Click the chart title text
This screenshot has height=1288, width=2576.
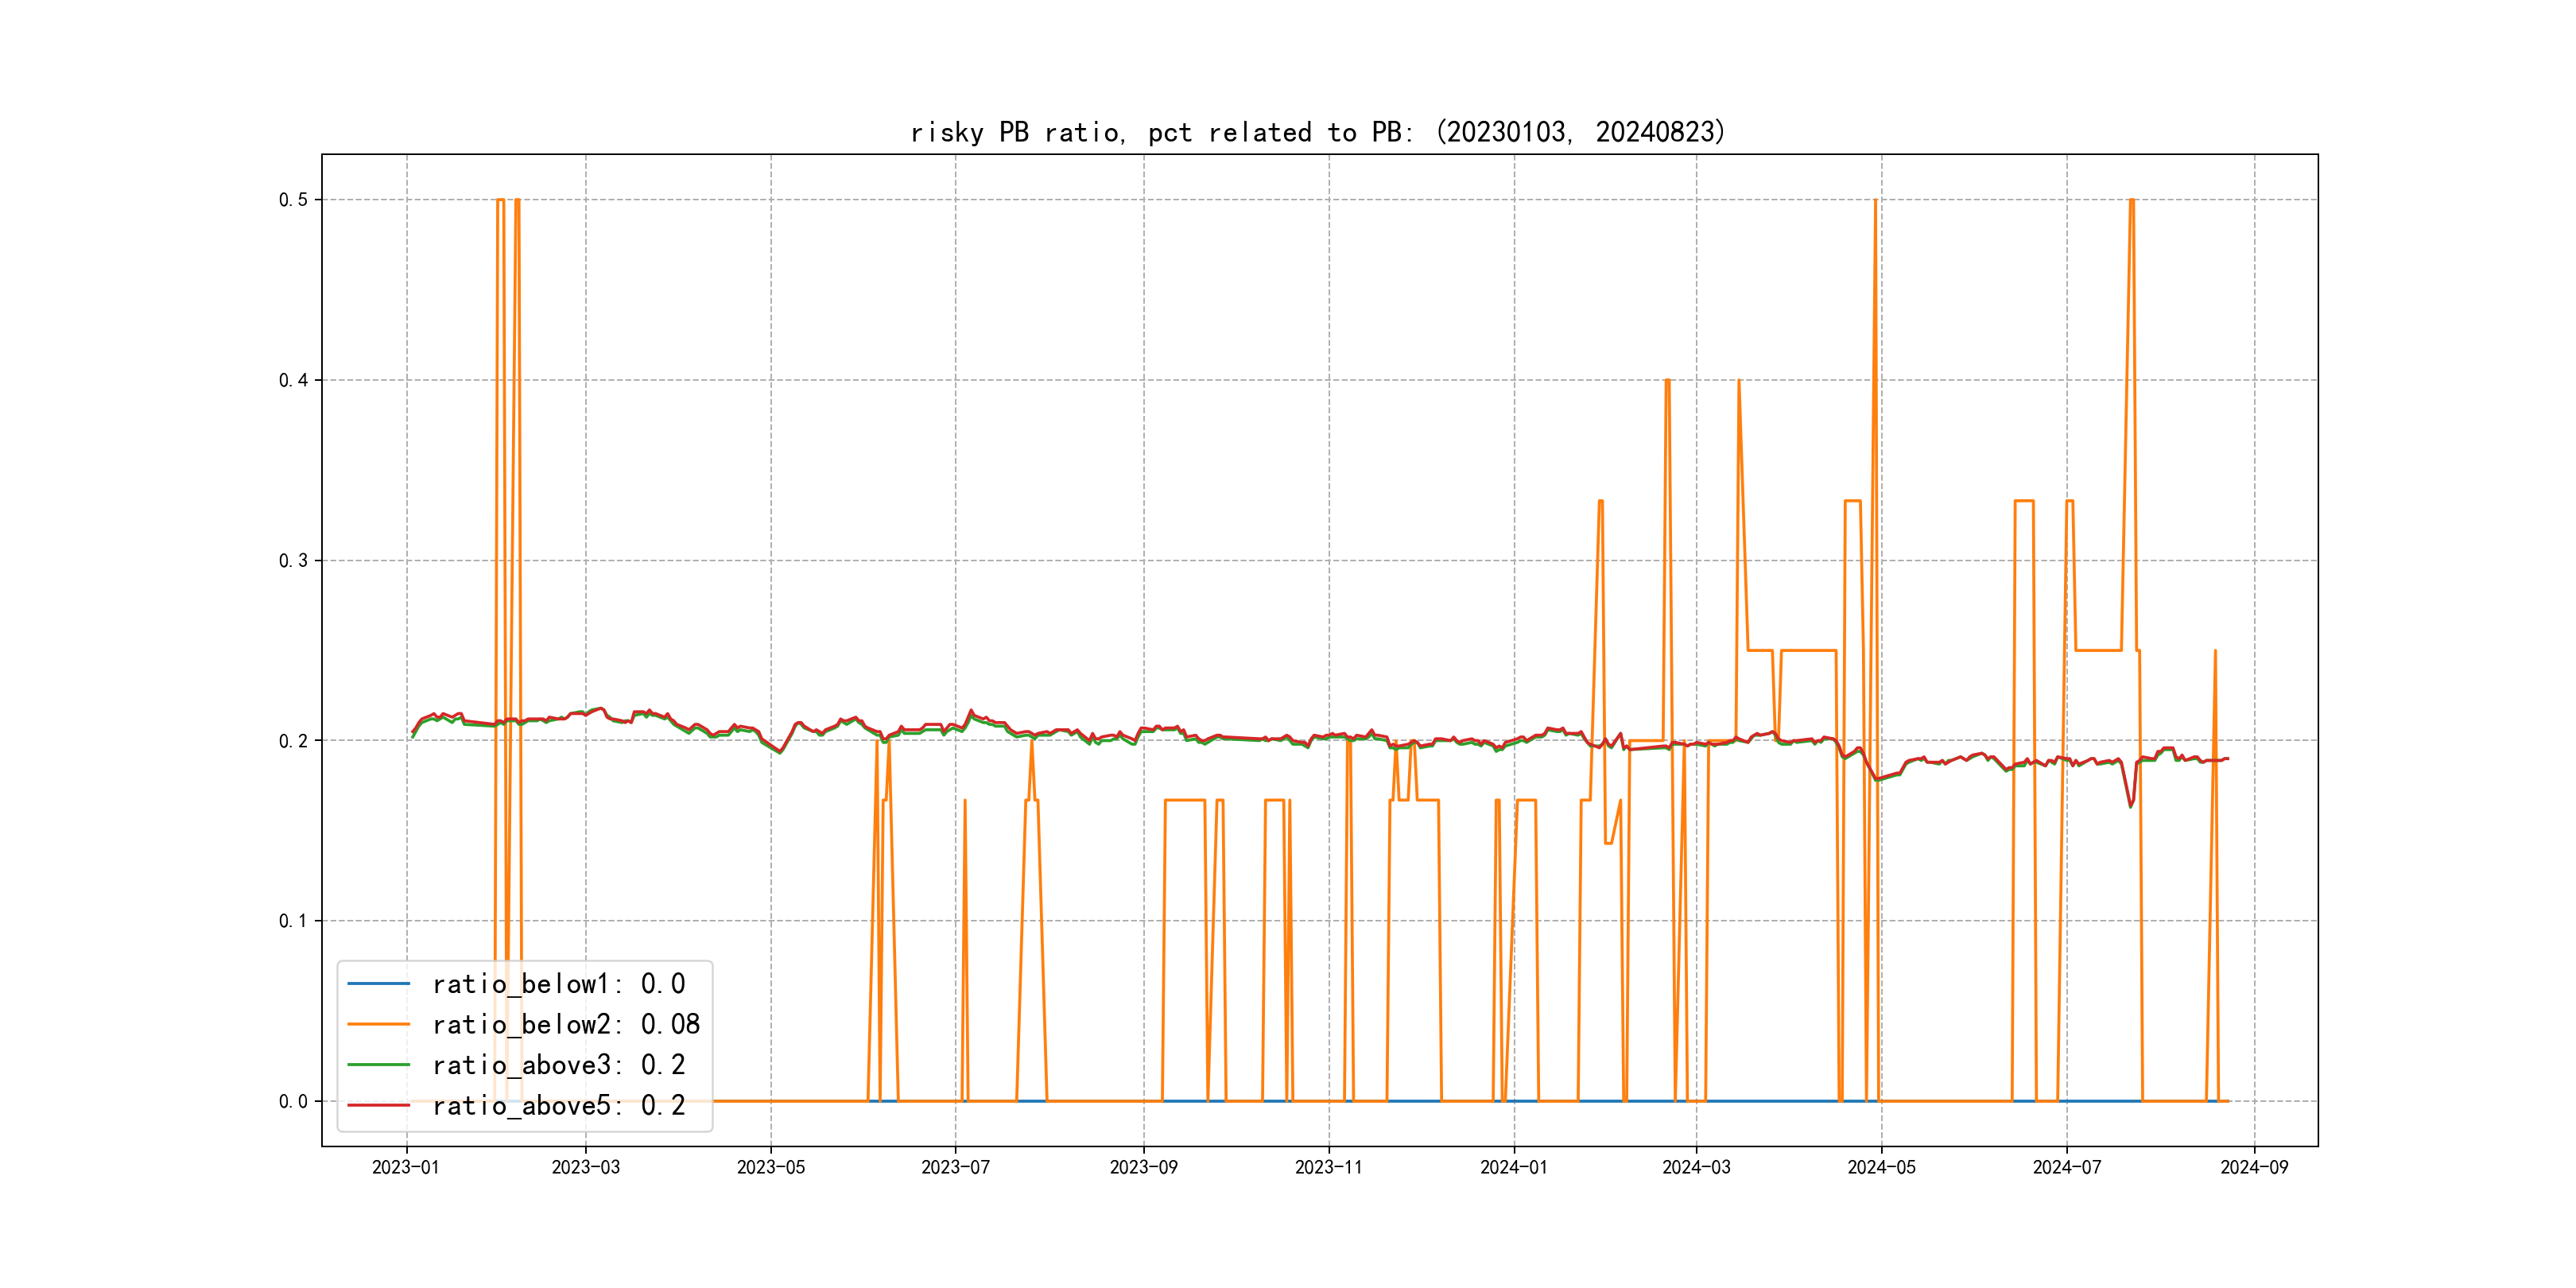pyautogui.click(x=1318, y=132)
